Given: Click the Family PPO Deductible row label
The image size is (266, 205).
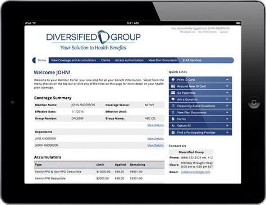Looking at the screenshot, I should tap(50, 178).
